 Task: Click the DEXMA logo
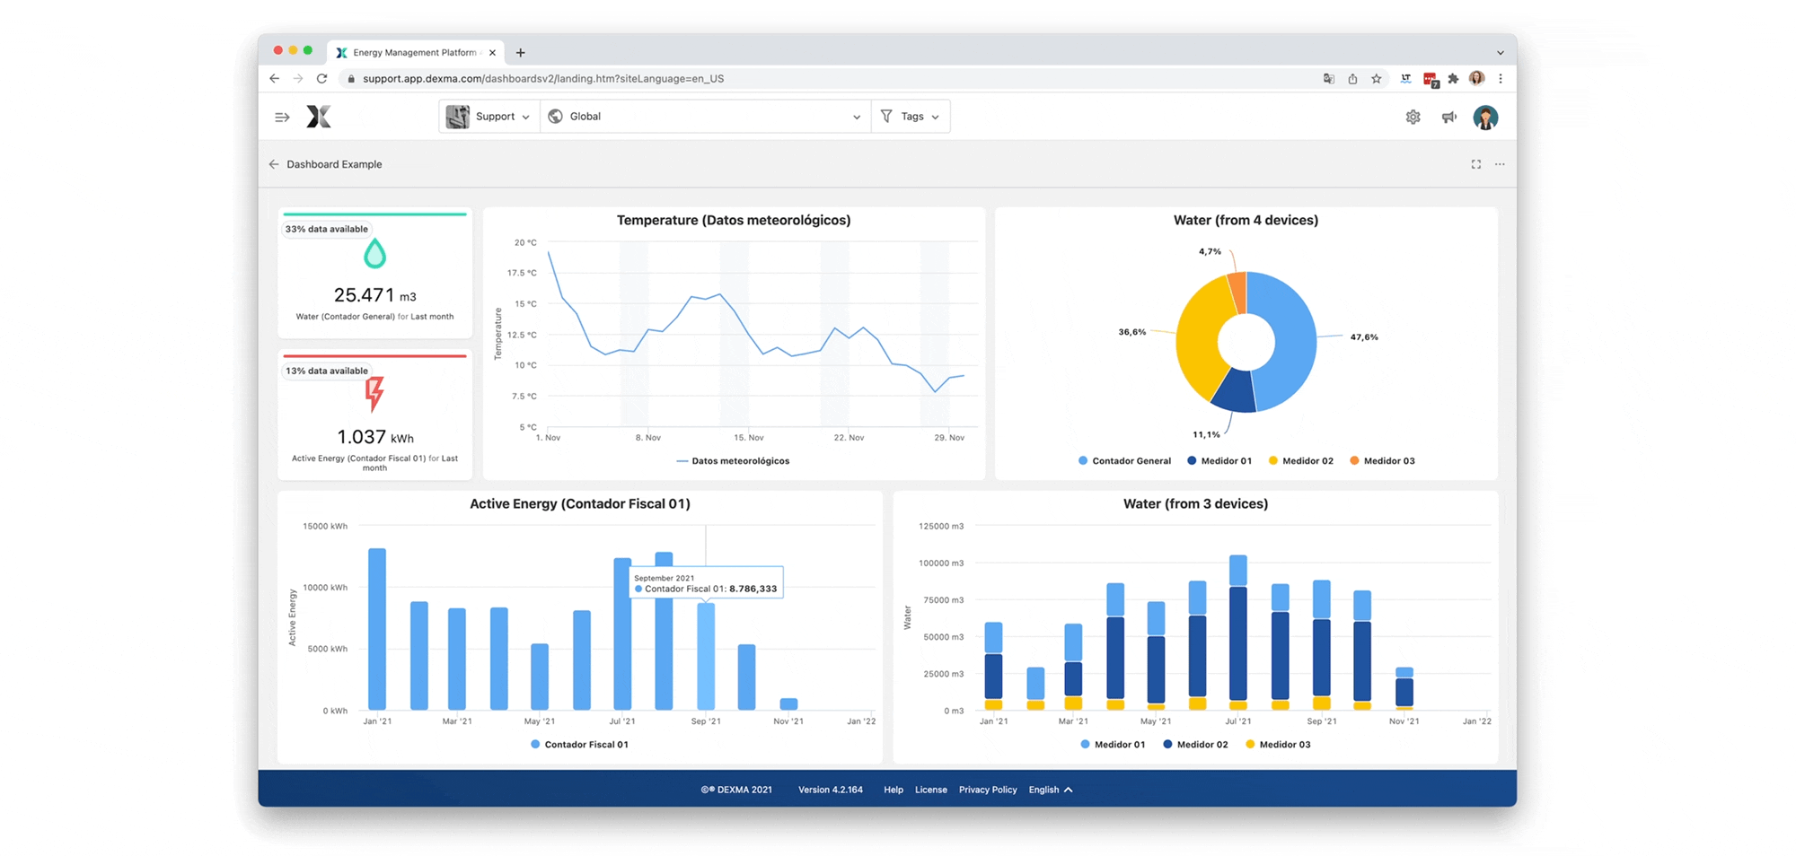tap(319, 117)
